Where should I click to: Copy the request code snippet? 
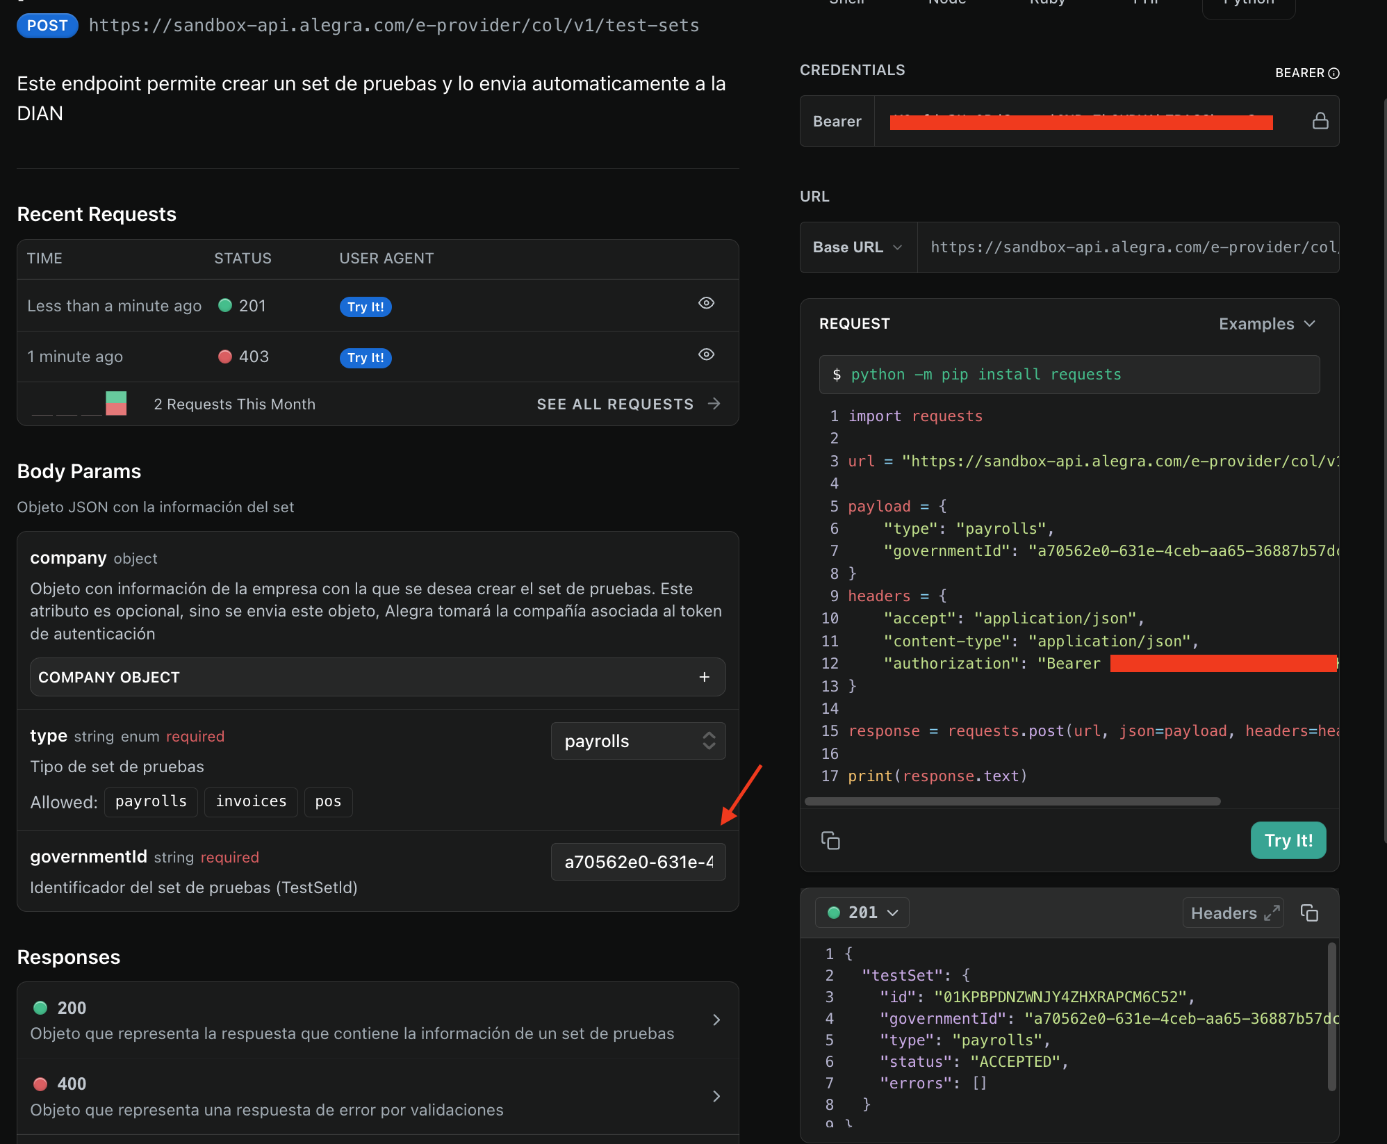[830, 840]
